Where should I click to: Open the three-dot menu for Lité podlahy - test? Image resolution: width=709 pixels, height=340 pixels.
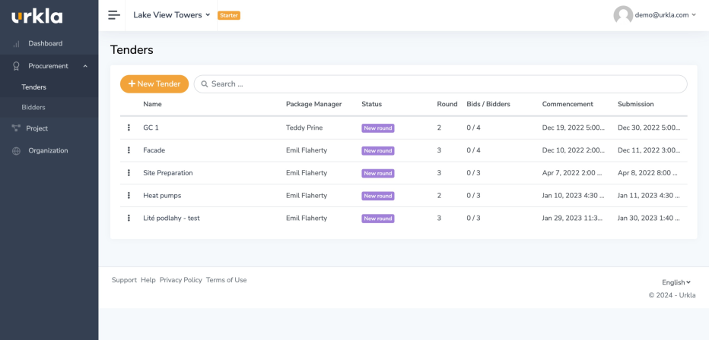click(x=129, y=218)
